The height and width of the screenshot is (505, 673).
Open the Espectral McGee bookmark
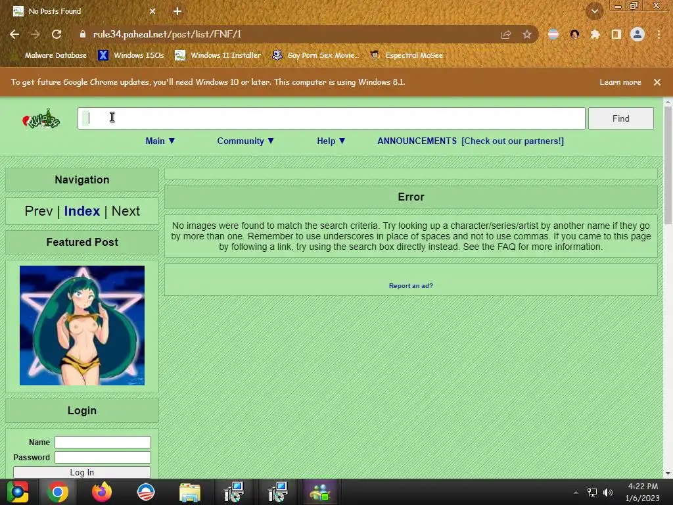click(407, 55)
